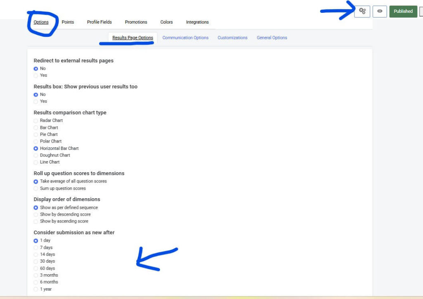Viewport: 423px width, 299px height.
Task: Select the 1 year submission option
Action: [x=36, y=290]
